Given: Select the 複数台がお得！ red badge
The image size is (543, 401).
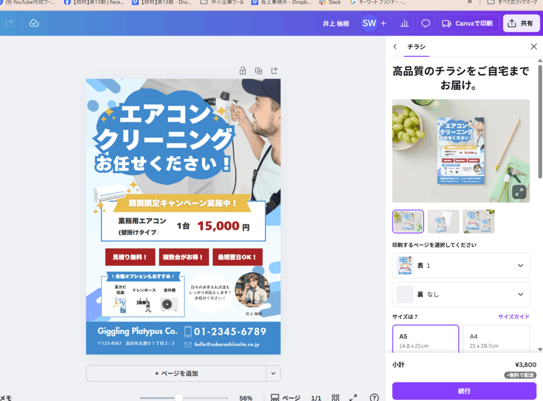Looking at the screenshot, I should pos(183,257).
